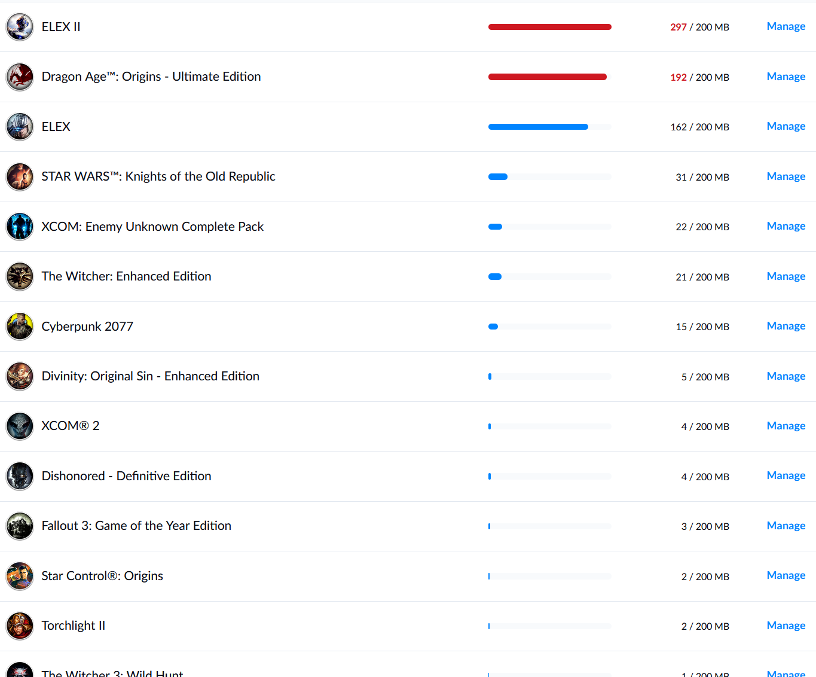
Task: Select Dragon Age: Origins - Ultimate Edition title
Action: point(151,77)
